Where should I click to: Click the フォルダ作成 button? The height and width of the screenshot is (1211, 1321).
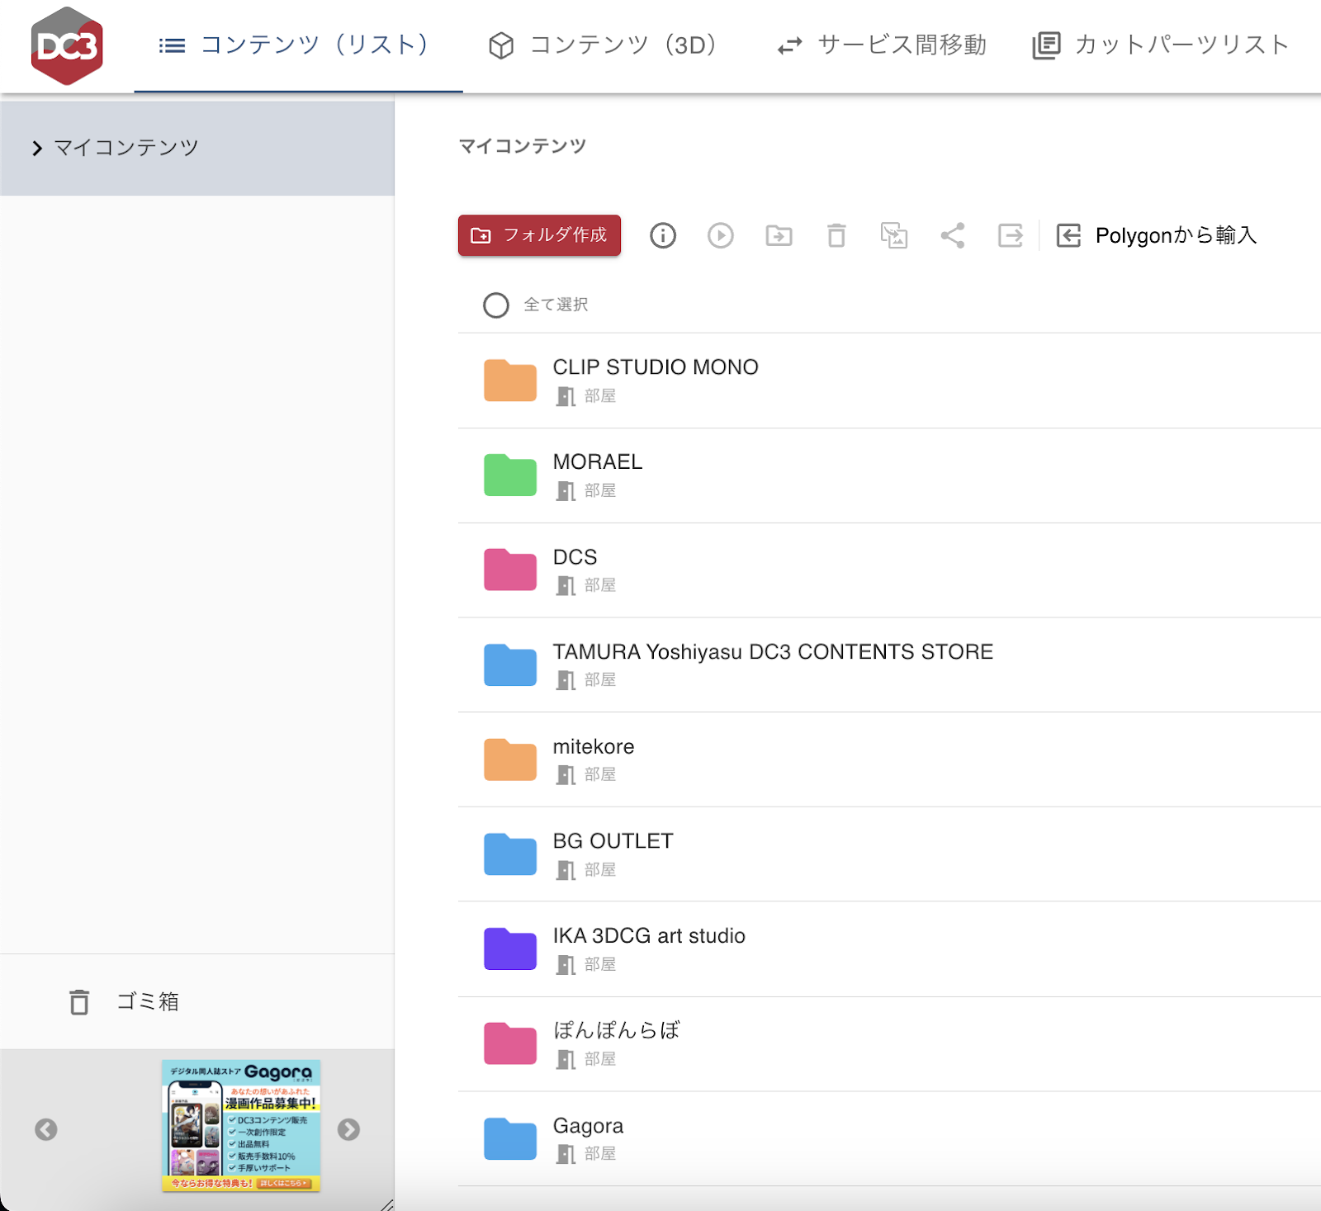[539, 235]
